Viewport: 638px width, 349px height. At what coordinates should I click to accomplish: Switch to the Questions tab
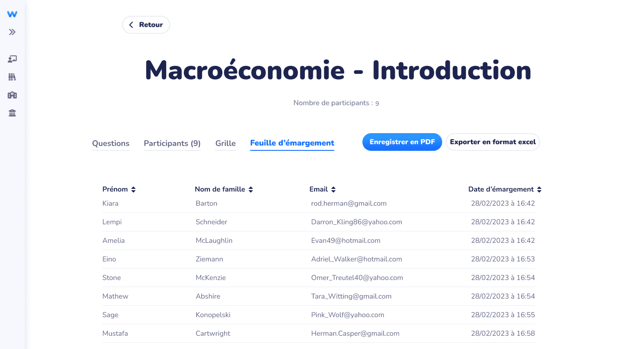(x=111, y=143)
